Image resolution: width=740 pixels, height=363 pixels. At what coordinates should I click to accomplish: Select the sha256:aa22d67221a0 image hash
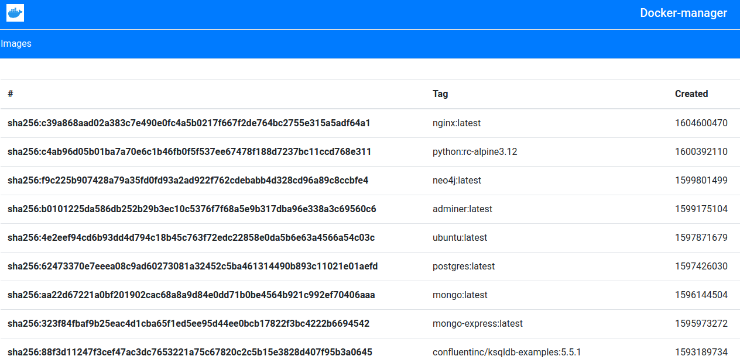click(x=191, y=295)
